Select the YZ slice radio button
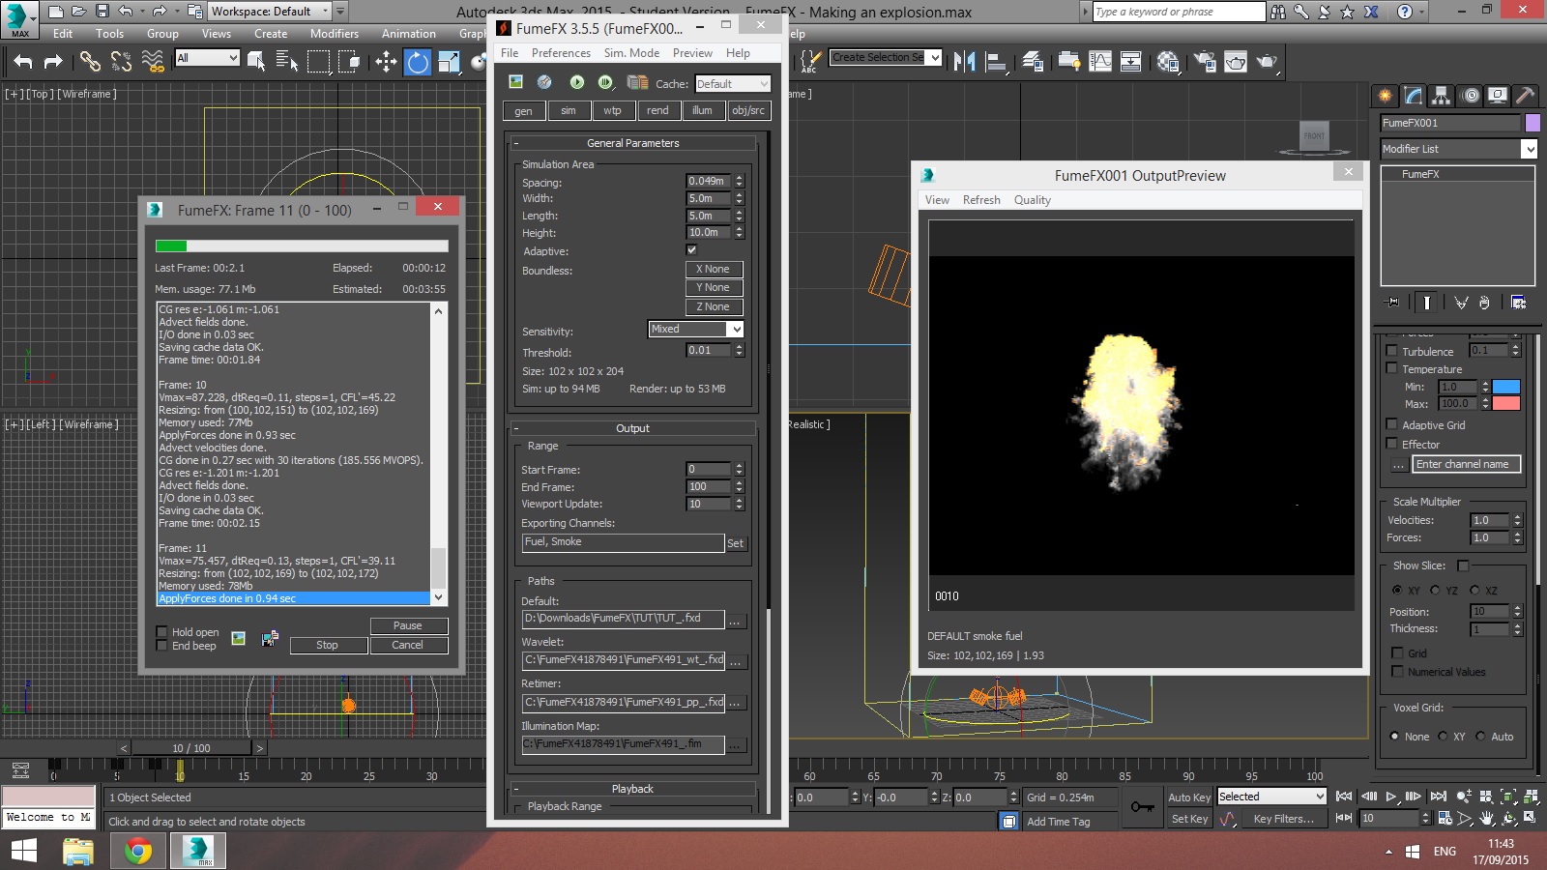 pyautogui.click(x=1435, y=590)
